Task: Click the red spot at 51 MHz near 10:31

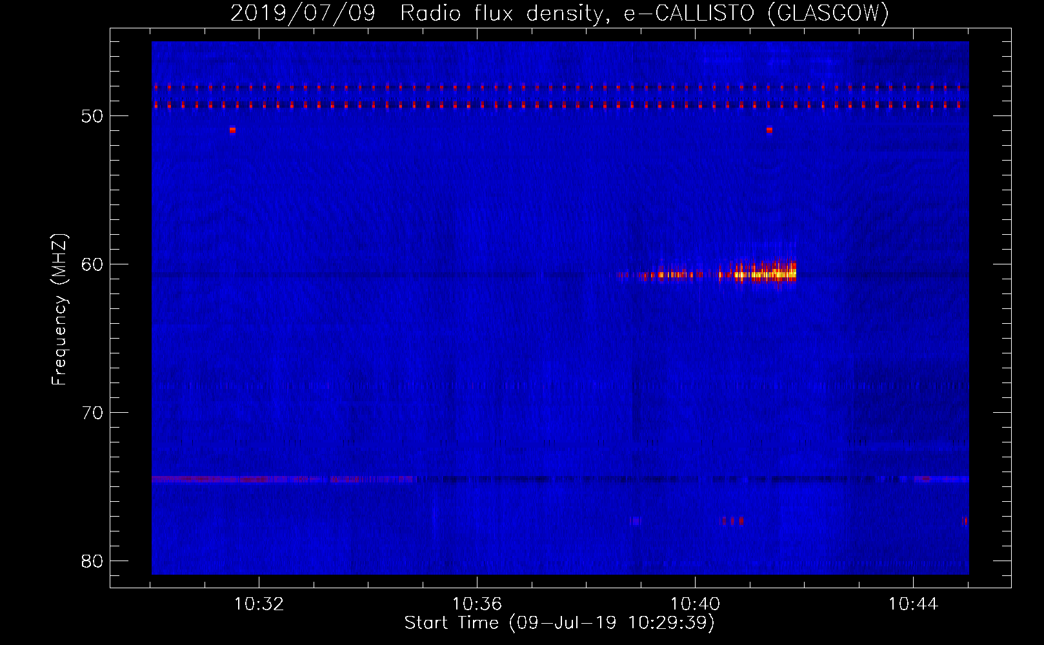Action: point(232,130)
